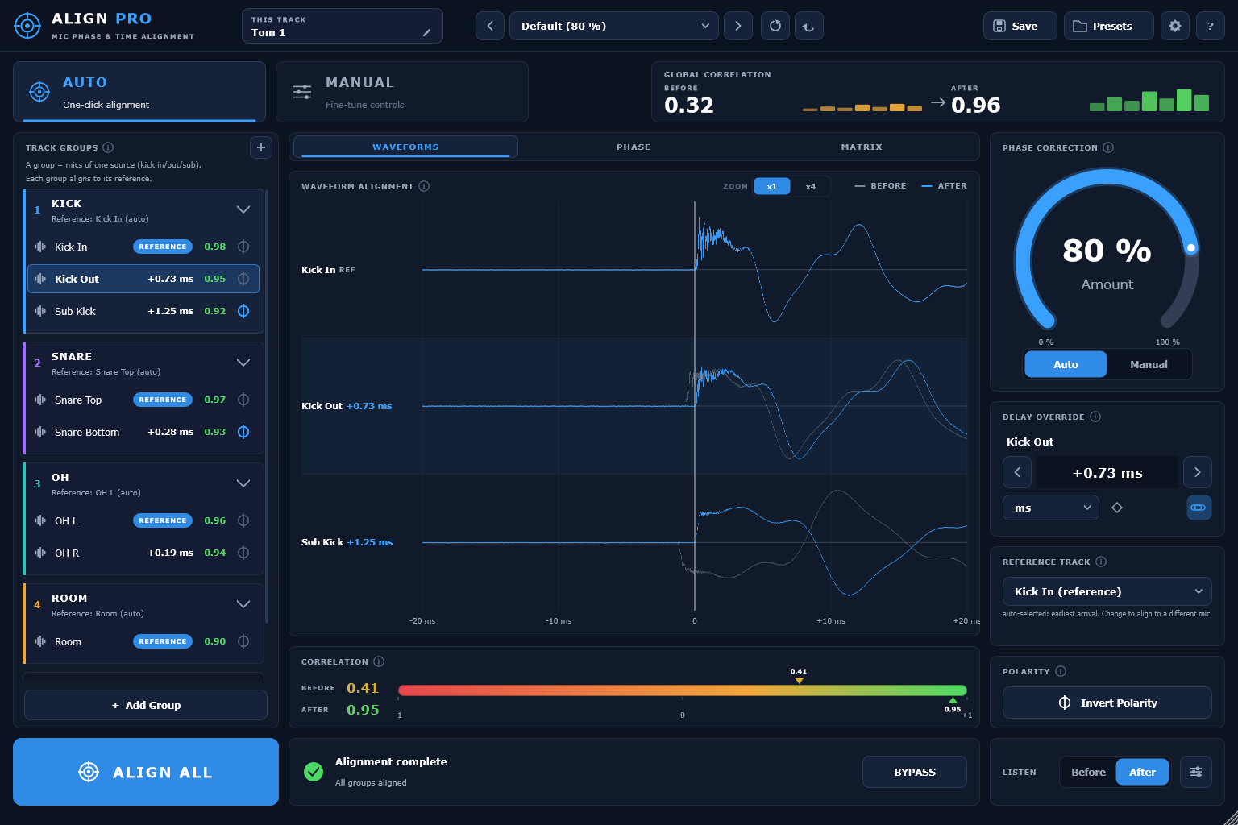The height and width of the screenshot is (825, 1238).
Task: Click the Invert Polarity button
Action: tap(1107, 703)
